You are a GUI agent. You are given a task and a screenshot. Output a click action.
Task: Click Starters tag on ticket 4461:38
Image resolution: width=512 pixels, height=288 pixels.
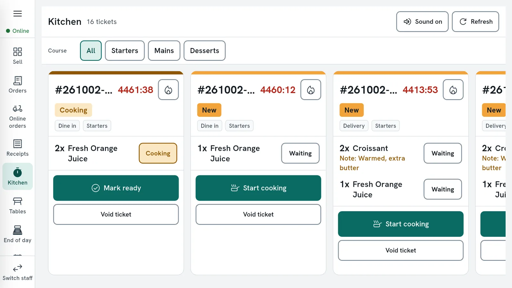(97, 126)
